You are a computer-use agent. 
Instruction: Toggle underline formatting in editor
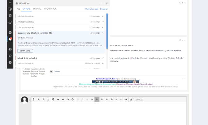point(48,99)
